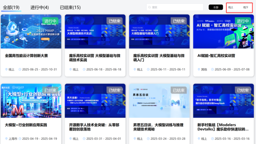Click clock icon beside 2025-03-16 - 2025-03-16
This screenshot has width=256, height=144.
pos(213,139)
